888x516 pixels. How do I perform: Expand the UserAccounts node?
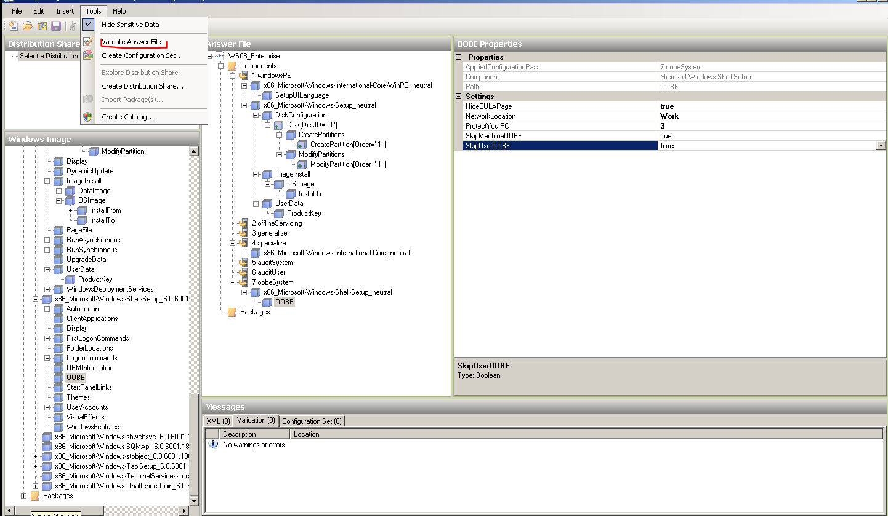click(x=47, y=407)
